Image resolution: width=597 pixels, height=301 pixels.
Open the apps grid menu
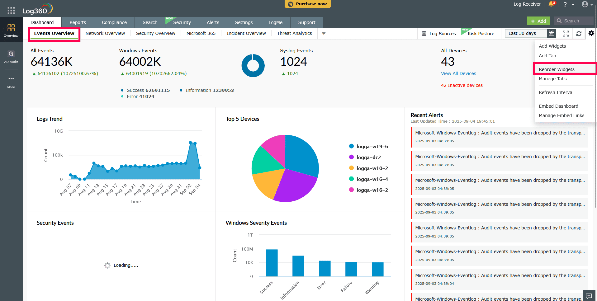point(11,11)
